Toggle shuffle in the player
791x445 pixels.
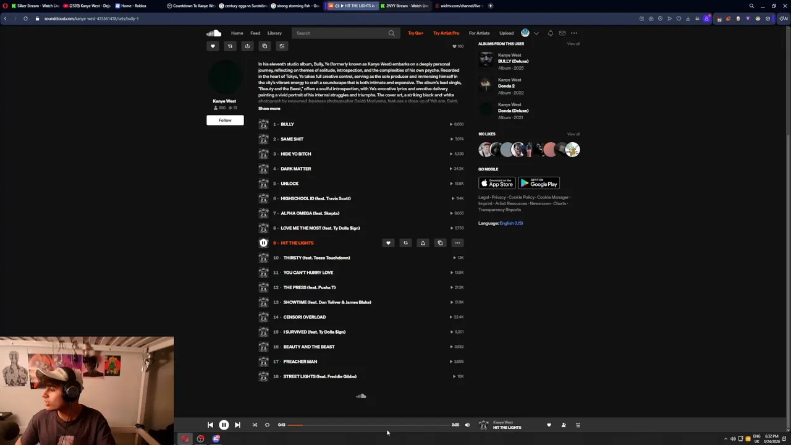click(255, 425)
